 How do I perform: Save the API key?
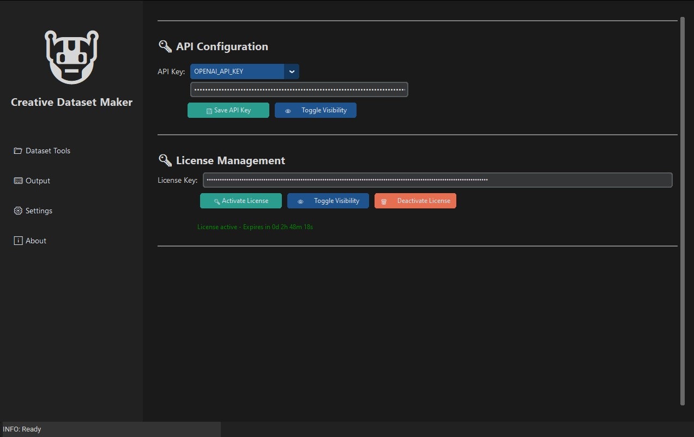pyautogui.click(x=228, y=110)
